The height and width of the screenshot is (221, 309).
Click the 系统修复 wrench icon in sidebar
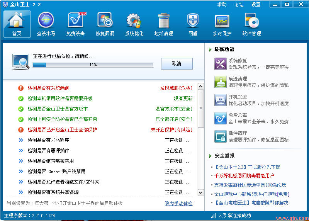(220, 64)
